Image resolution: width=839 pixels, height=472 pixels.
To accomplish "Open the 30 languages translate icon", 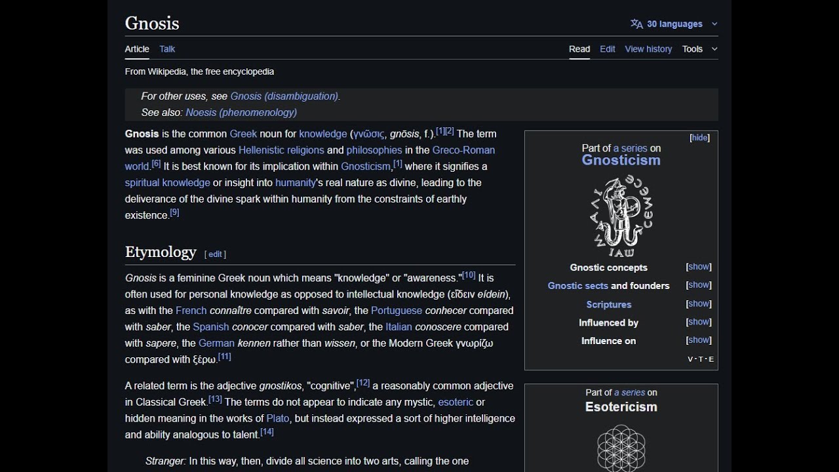I will [x=636, y=24].
